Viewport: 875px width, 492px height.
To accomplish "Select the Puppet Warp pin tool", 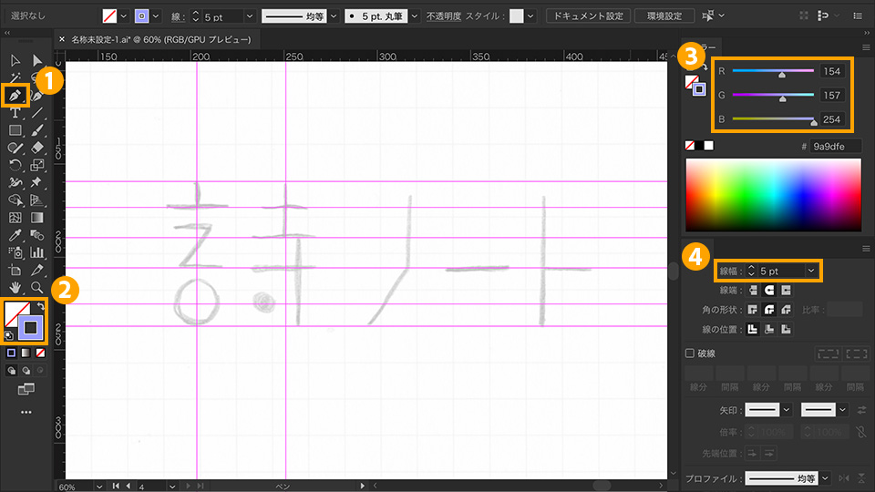I will tap(36, 182).
